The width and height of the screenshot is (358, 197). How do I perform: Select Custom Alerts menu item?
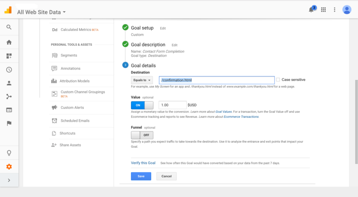point(73,107)
